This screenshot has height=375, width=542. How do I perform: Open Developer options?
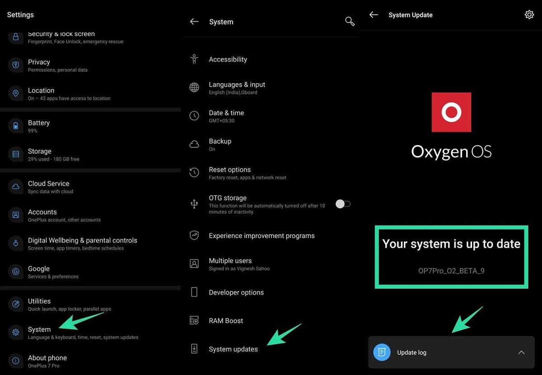point(236,292)
